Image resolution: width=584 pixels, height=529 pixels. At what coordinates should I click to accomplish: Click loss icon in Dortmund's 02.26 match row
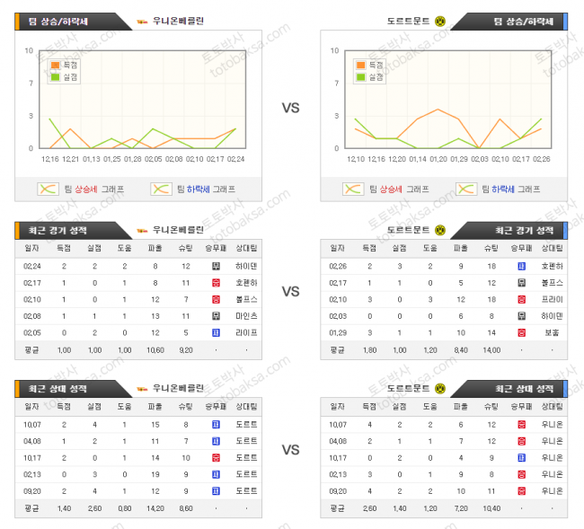(x=521, y=266)
